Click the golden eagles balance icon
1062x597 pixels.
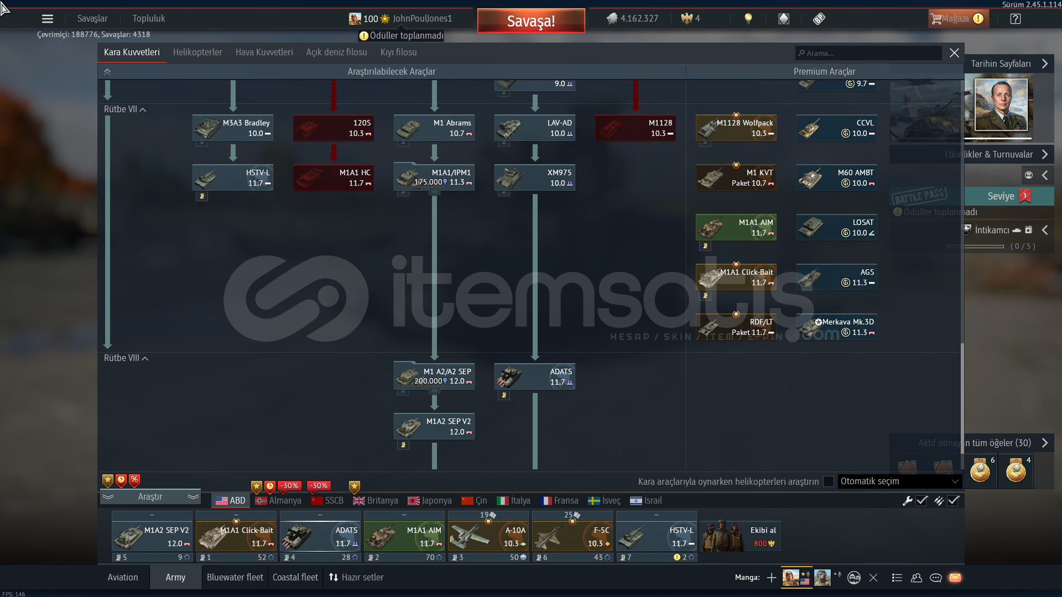[687, 19]
